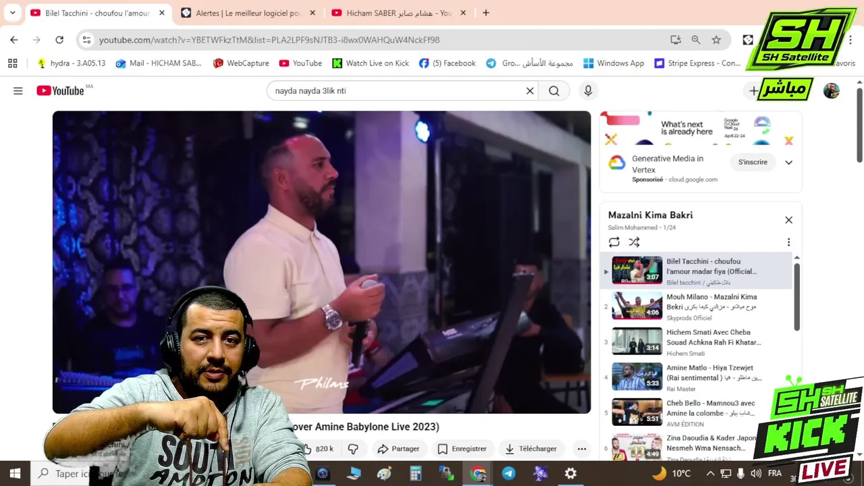Open playlist options three-dot menu

tap(788, 242)
